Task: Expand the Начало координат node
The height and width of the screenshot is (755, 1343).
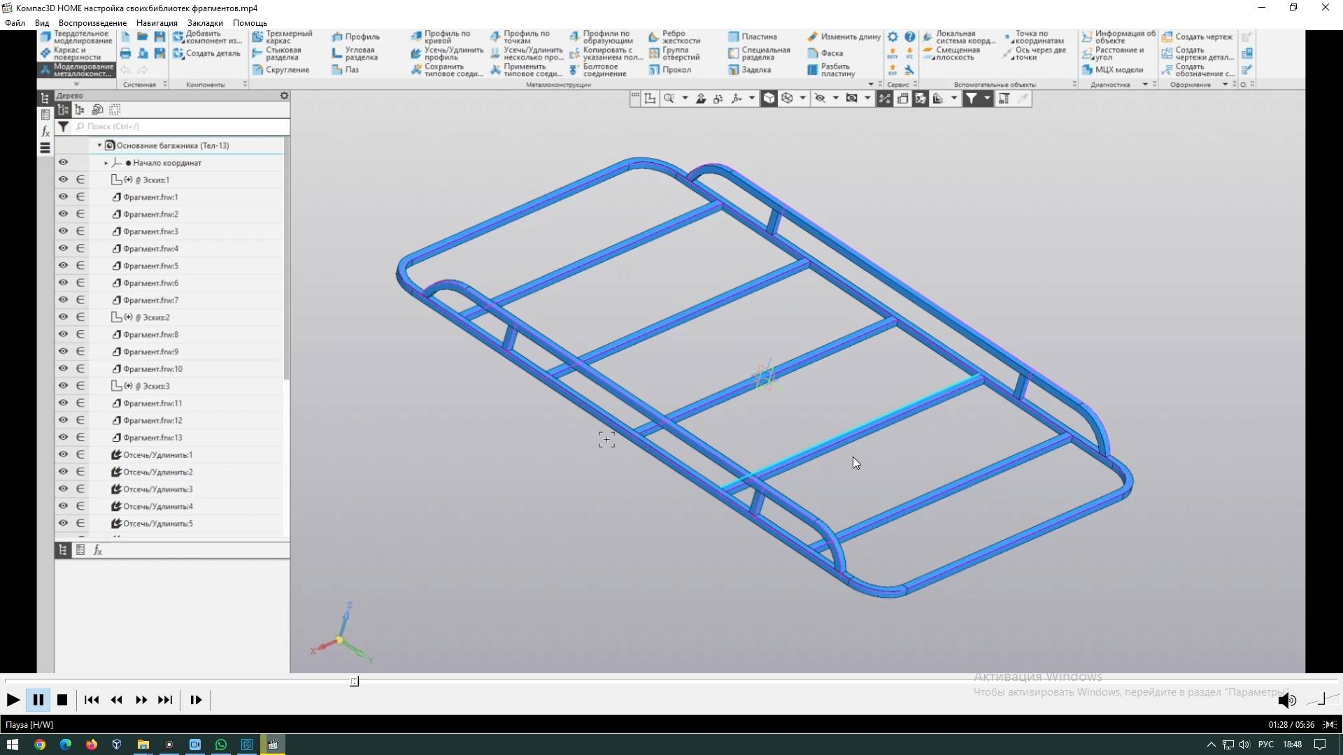Action: (106, 163)
